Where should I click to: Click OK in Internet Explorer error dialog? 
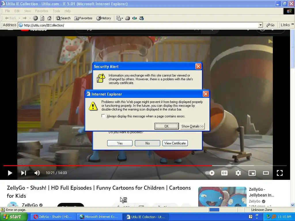coord(167,126)
